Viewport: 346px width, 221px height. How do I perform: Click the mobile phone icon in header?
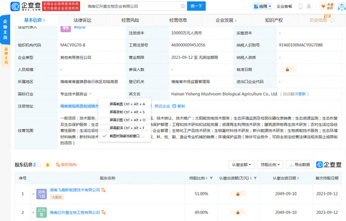(301, 6)
